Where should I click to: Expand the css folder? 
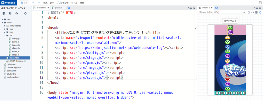(5, 29)
